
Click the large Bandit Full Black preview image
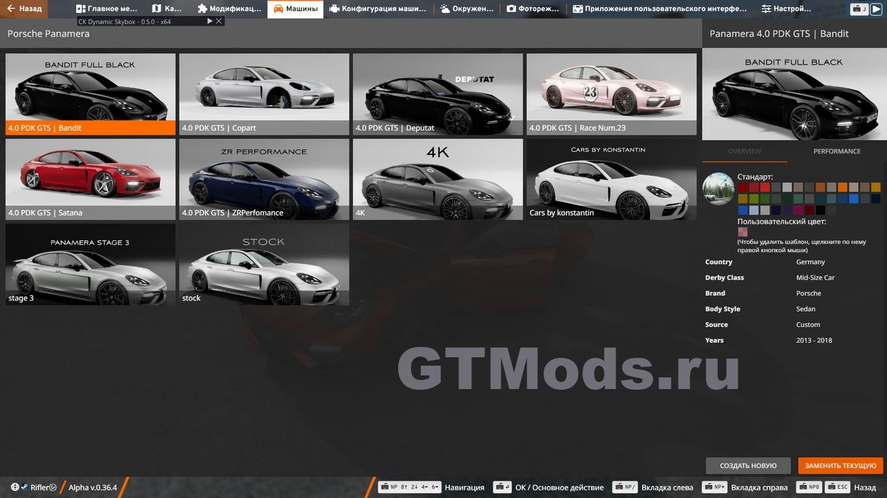click(794, 95)
